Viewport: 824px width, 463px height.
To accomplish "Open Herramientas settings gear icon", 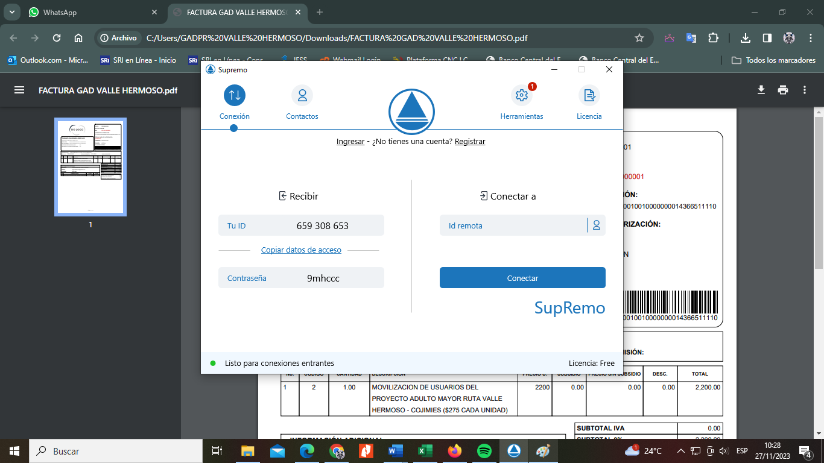I will click(521, 96).
